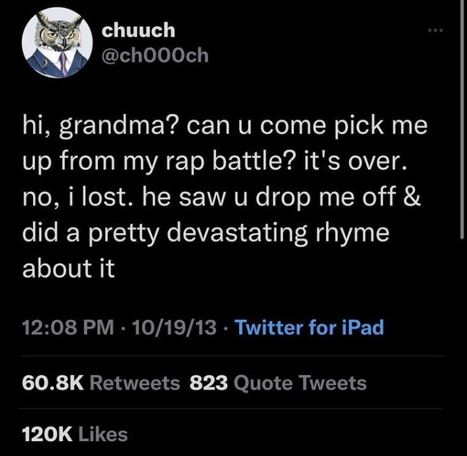Open the Quote Tweets list label
This screenshot has height=456, width=467.
[x=299, y=383]
